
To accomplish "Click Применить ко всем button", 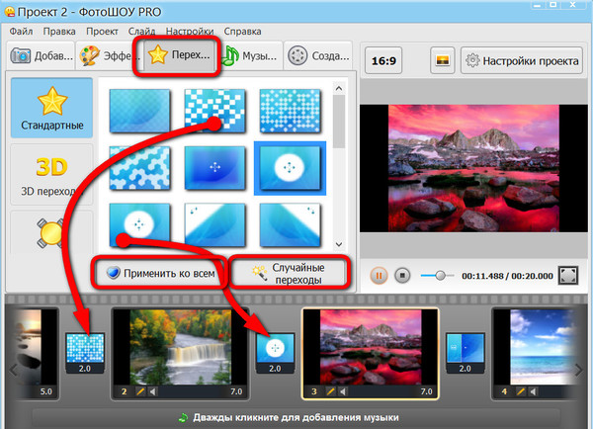I will click(160, 273).
